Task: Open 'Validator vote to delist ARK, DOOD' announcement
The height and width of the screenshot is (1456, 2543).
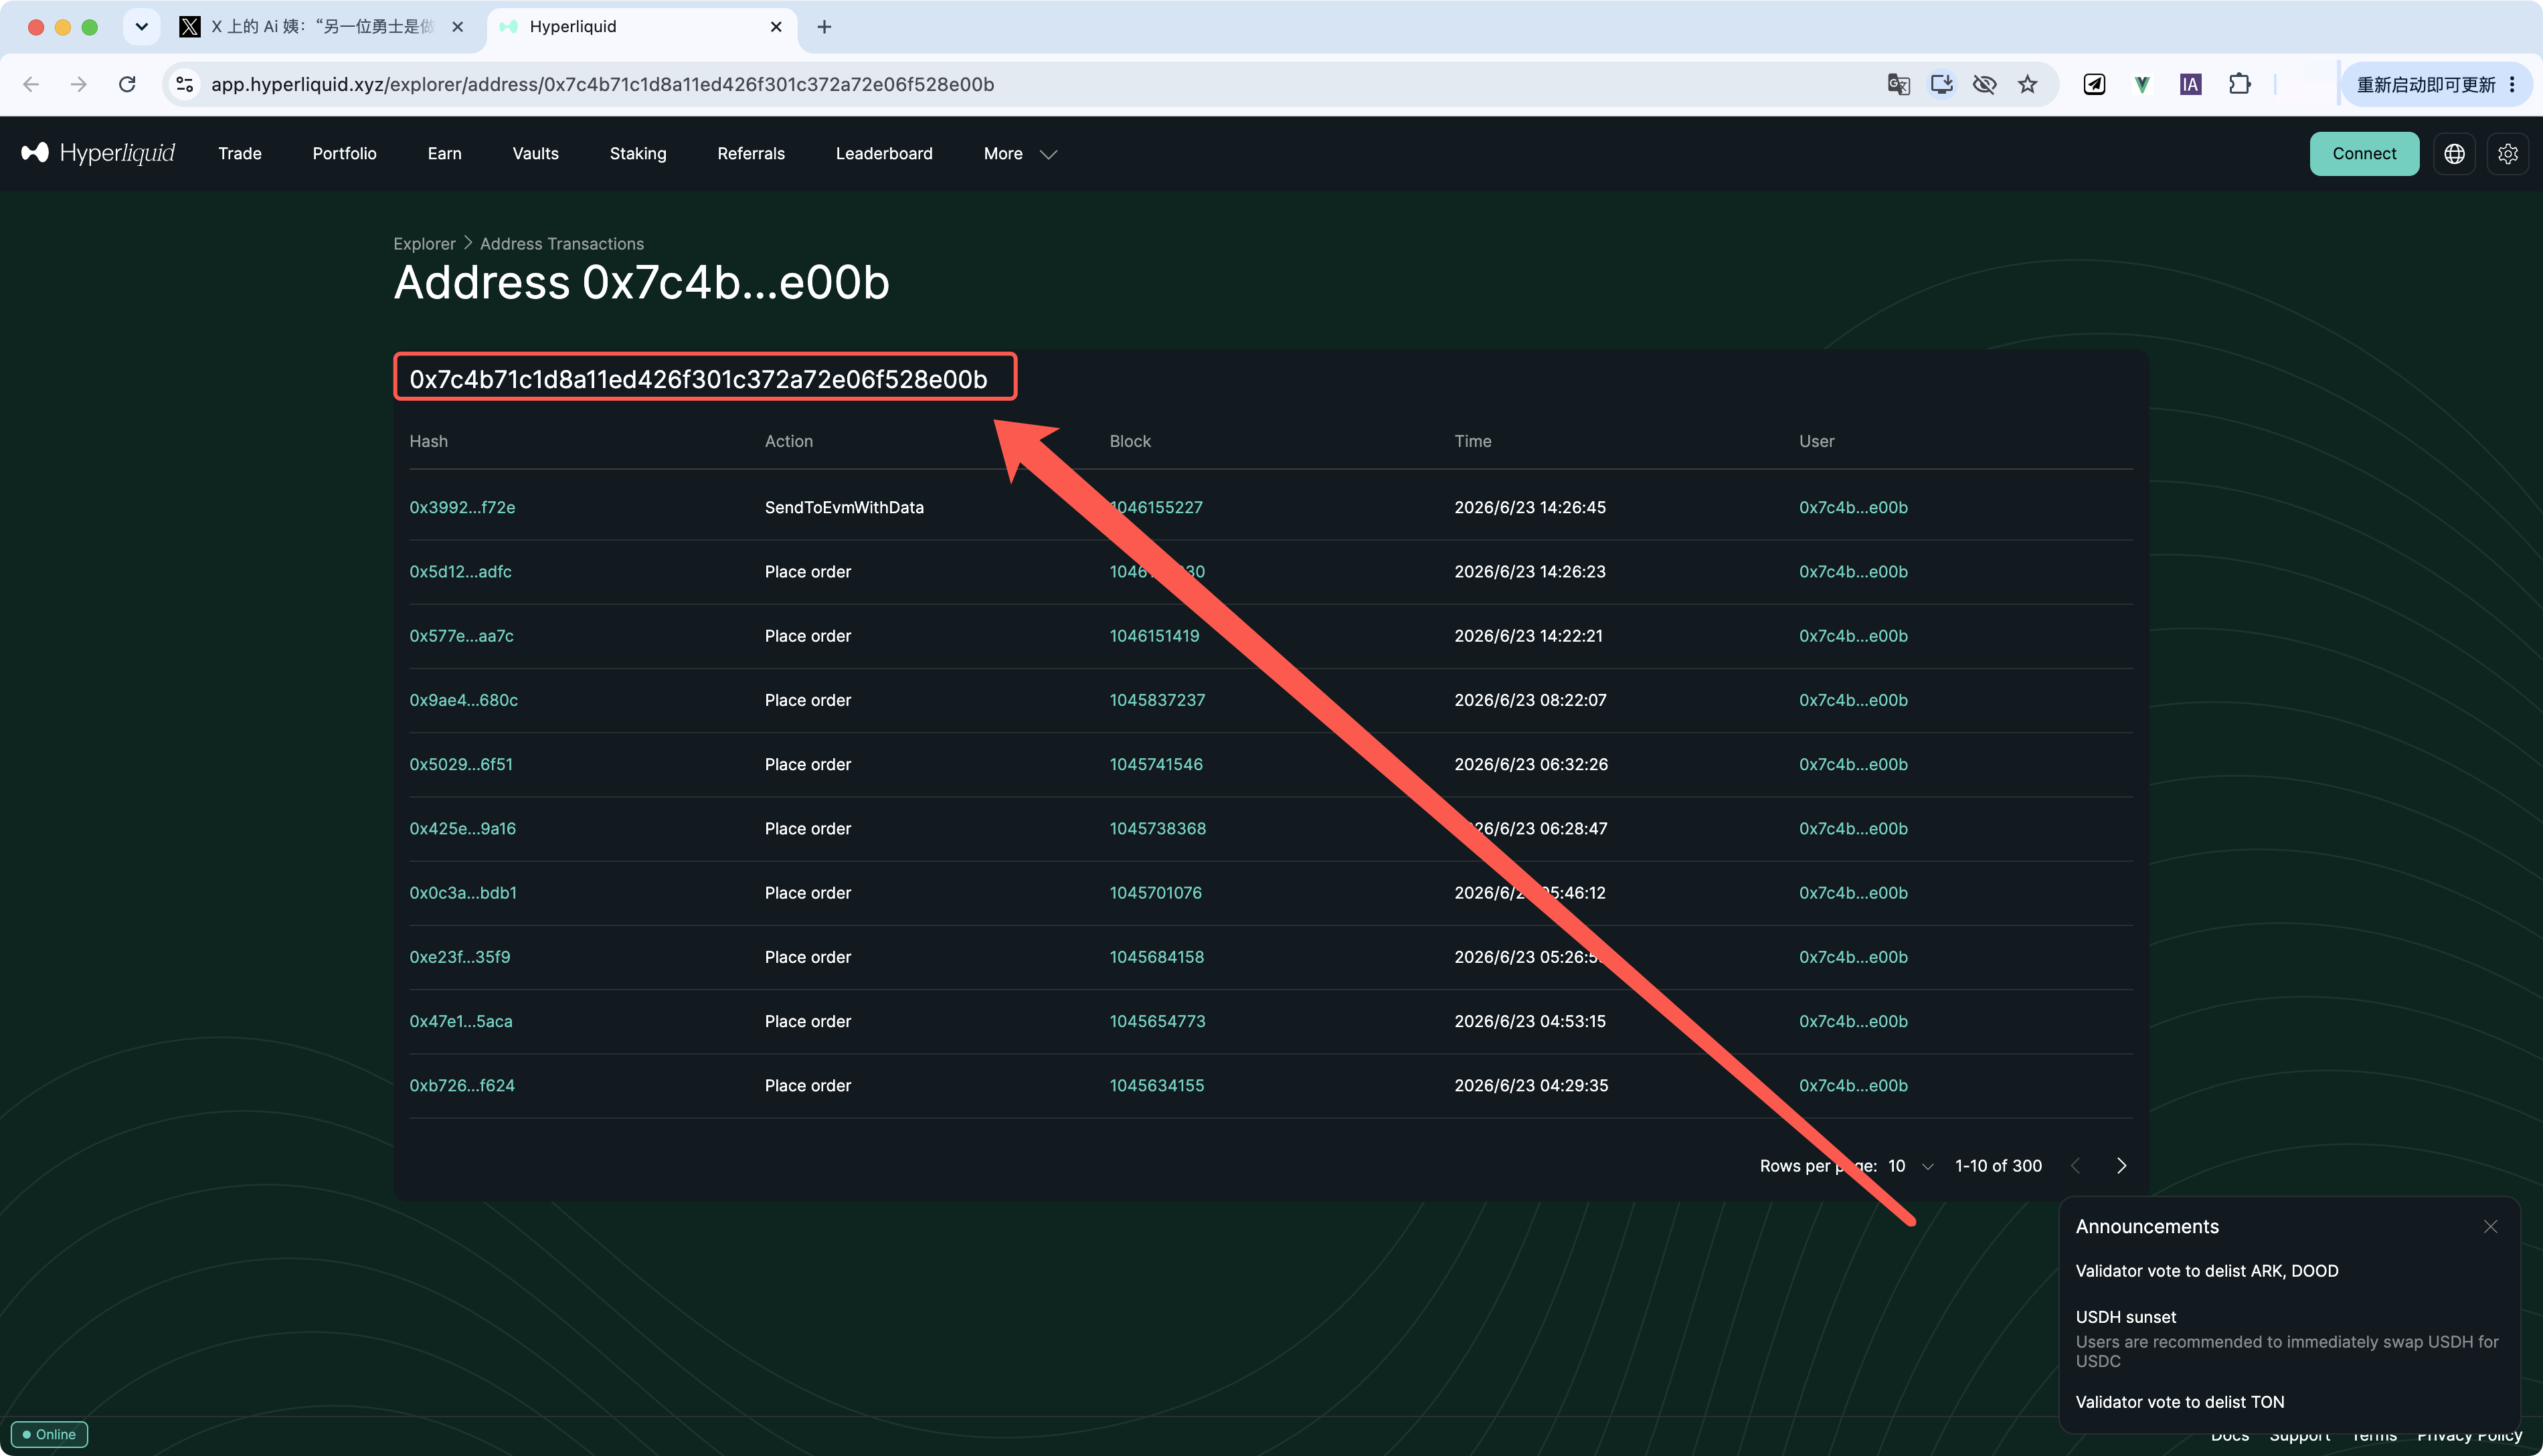Action: [x=2207, y=1271]
